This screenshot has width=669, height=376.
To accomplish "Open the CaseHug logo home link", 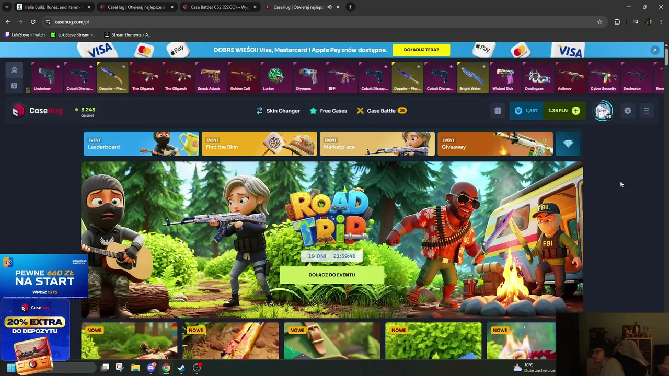I will (x=37, y=111).
